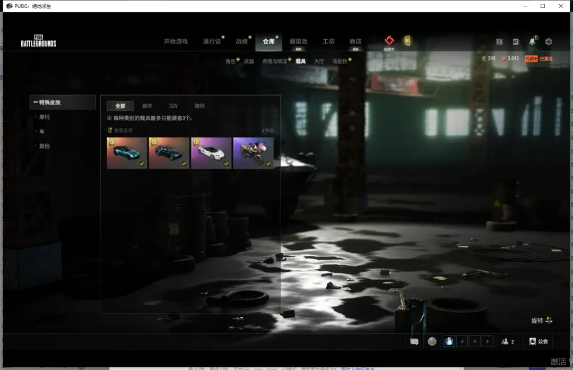
Task: Select 其他 category in the sidebar
Action: pyautogui.click(x=45, y=146)
